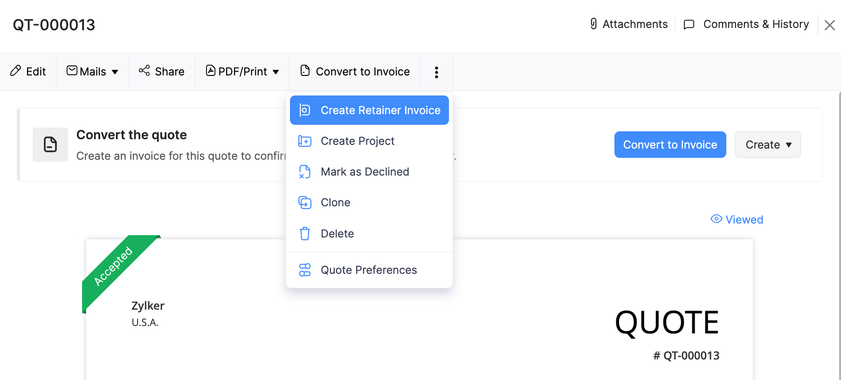Screen dimensions: 841x380
Task: Close the QT-000013 quote view
Action: (830, 25)
